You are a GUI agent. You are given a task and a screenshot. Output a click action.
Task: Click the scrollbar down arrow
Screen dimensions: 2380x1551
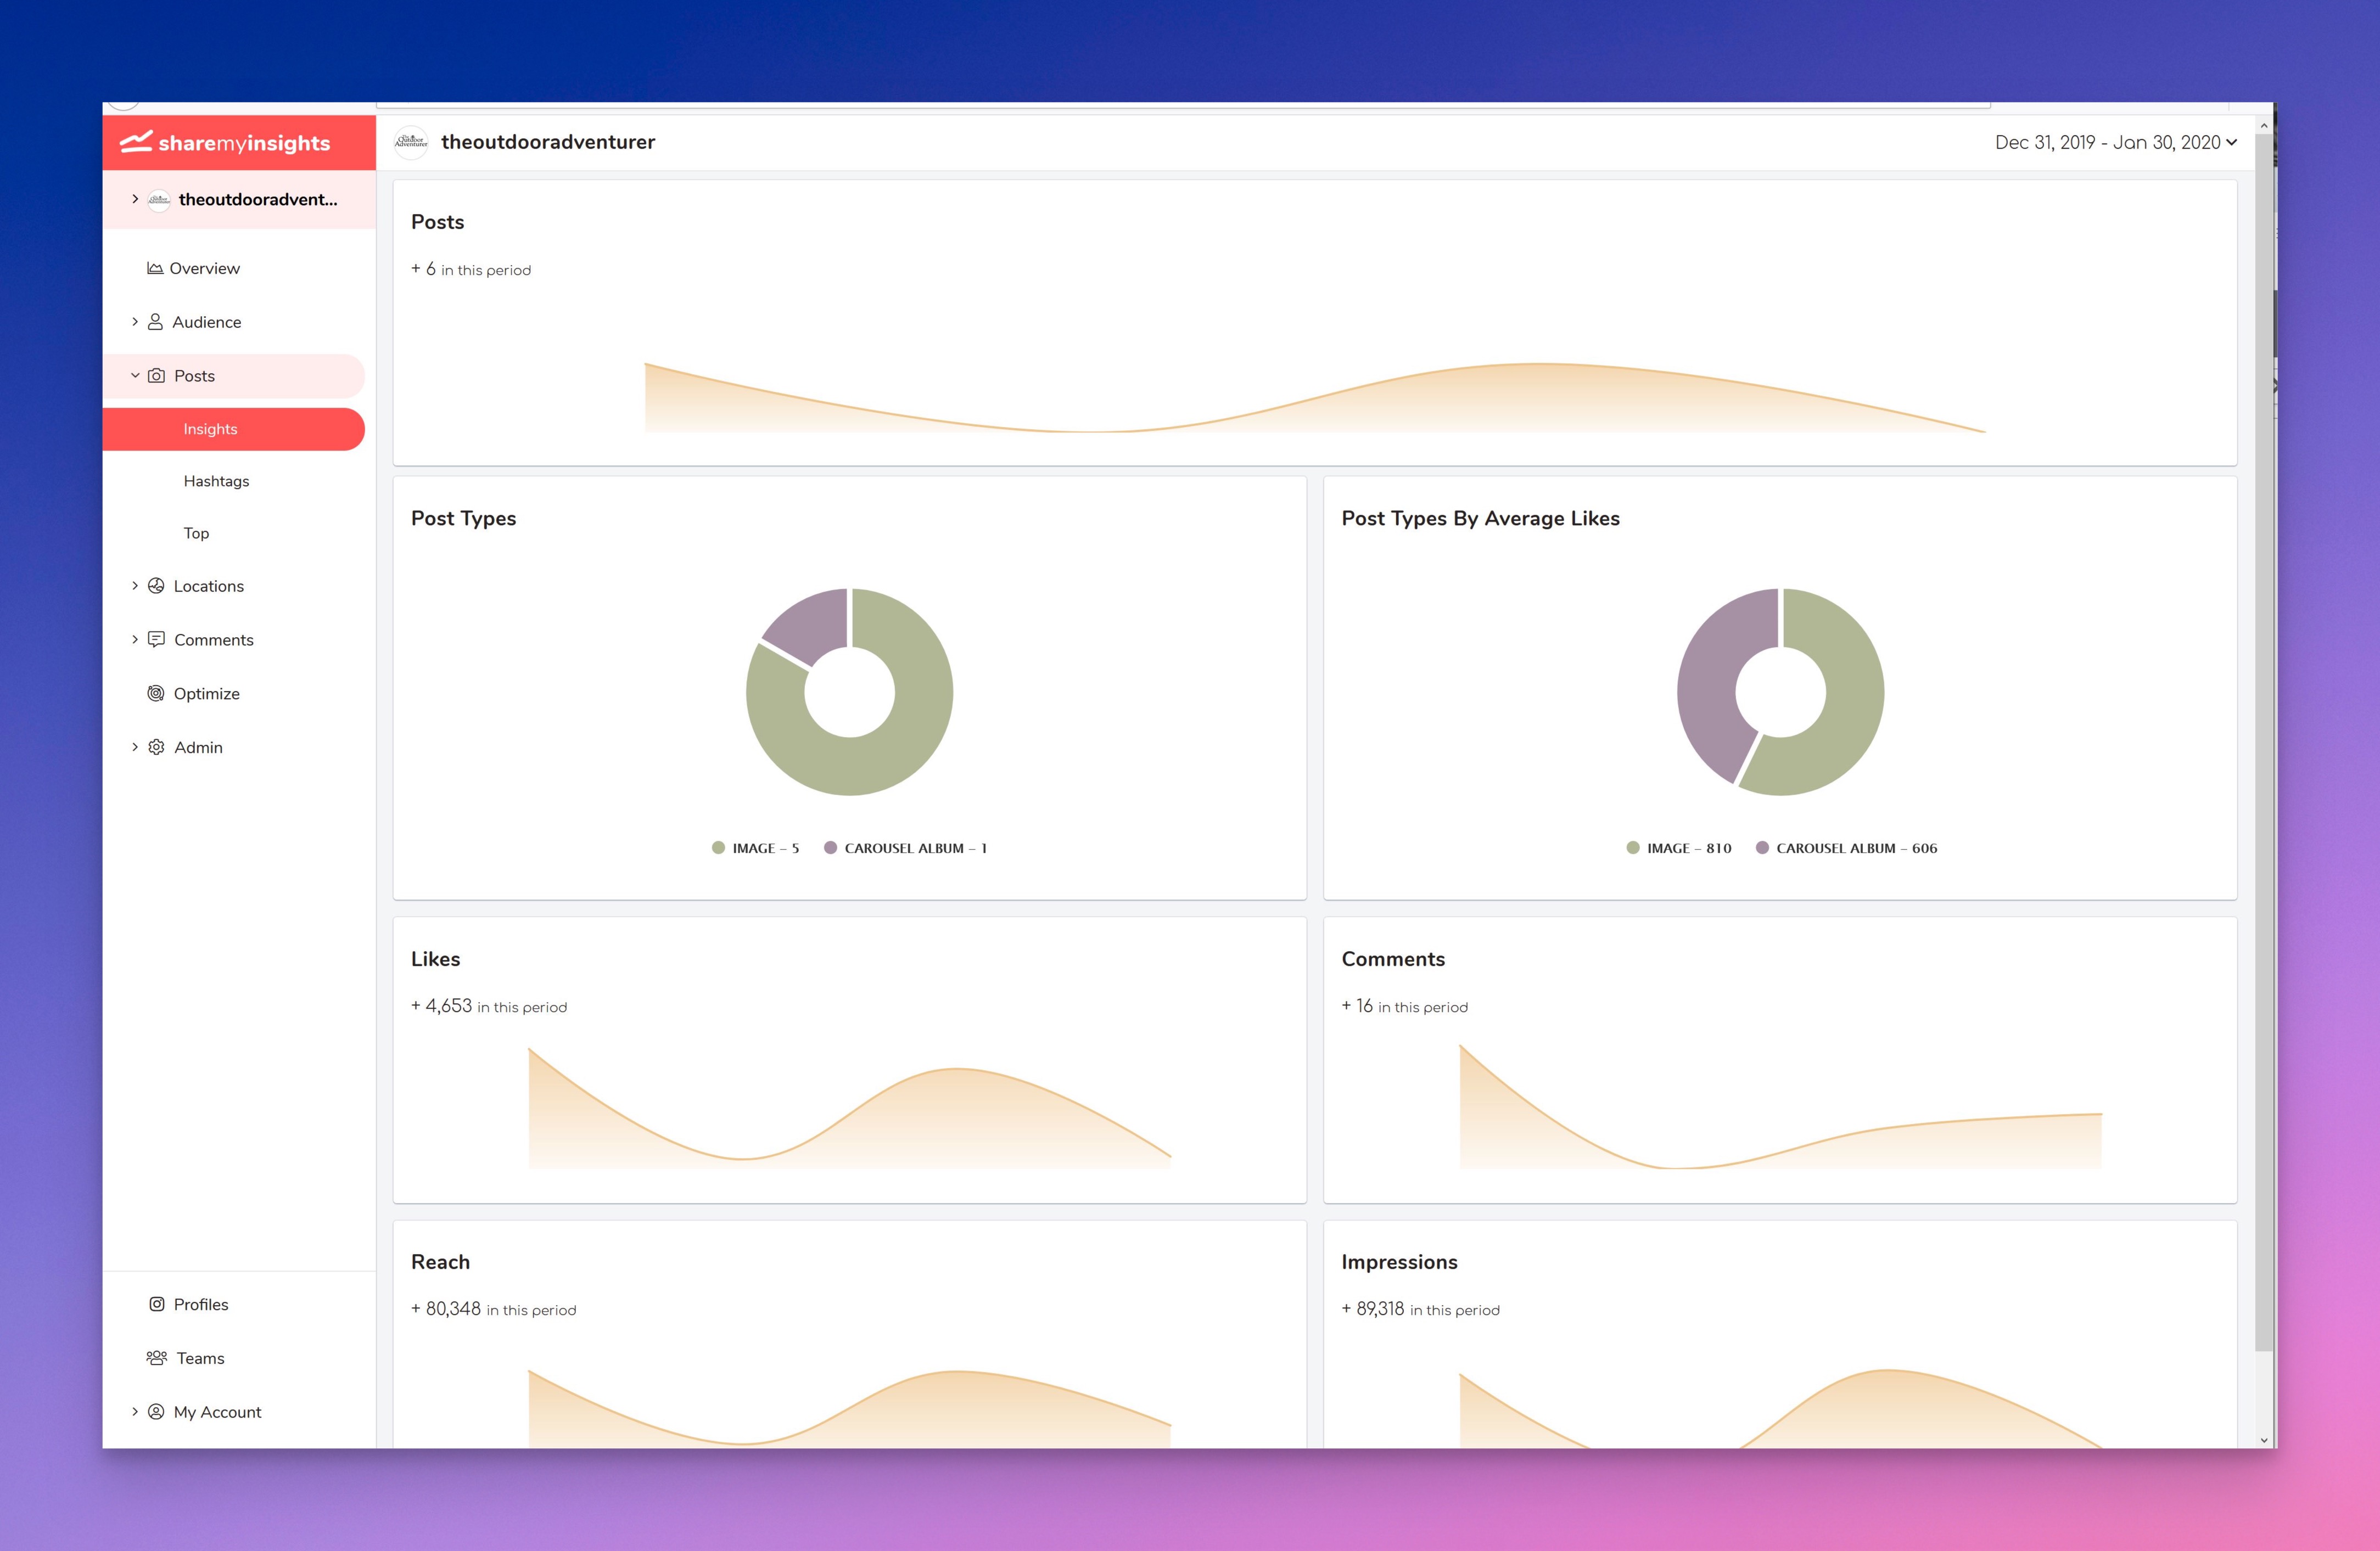(x=2264, y=1440)
